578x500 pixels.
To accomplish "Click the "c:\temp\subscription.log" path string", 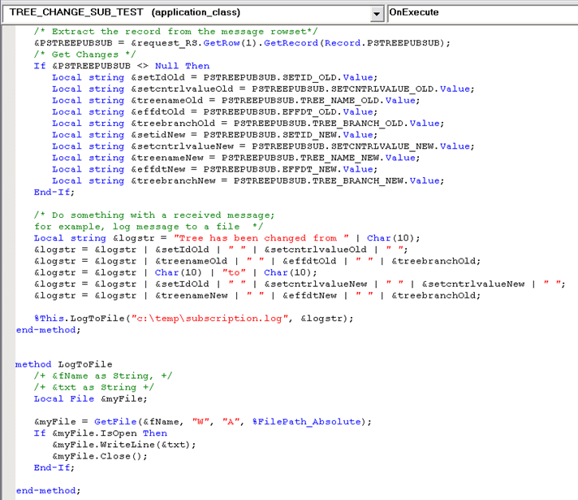I will (209, 318).
